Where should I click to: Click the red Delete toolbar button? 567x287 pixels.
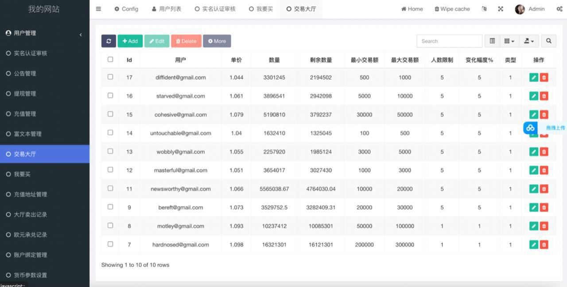(x=186, y=41)
